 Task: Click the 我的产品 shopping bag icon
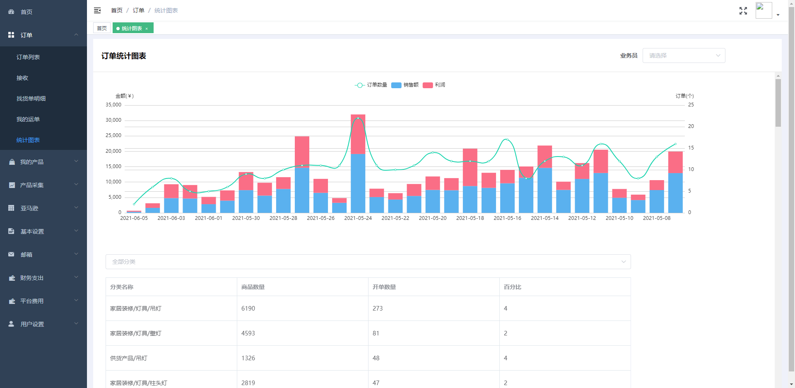pos(12,162)
